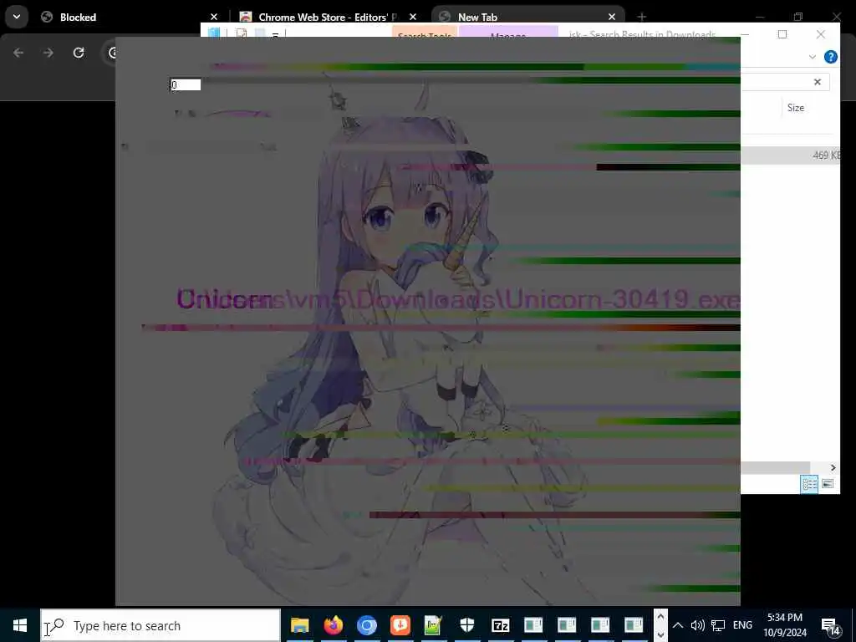856x642 pixels.
Task: Open the network status tray icon
Action: 718,625
